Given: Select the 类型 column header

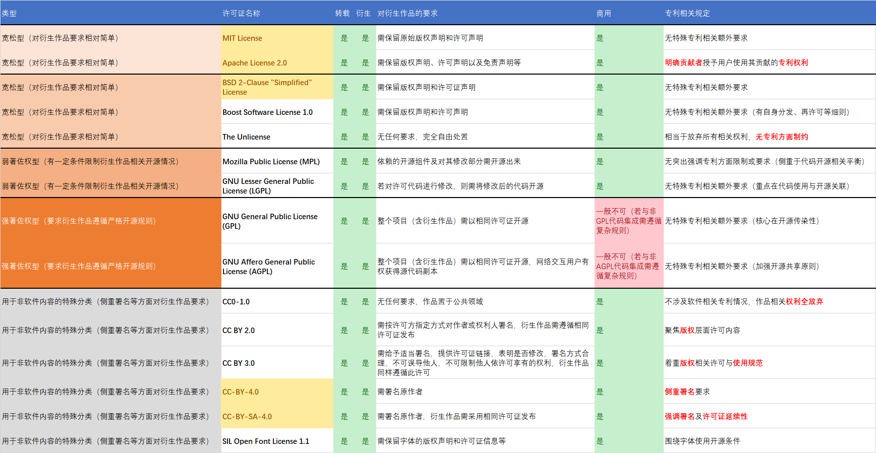Looking at the screenshot, I should pyautogui.click(x=110, y=13).
